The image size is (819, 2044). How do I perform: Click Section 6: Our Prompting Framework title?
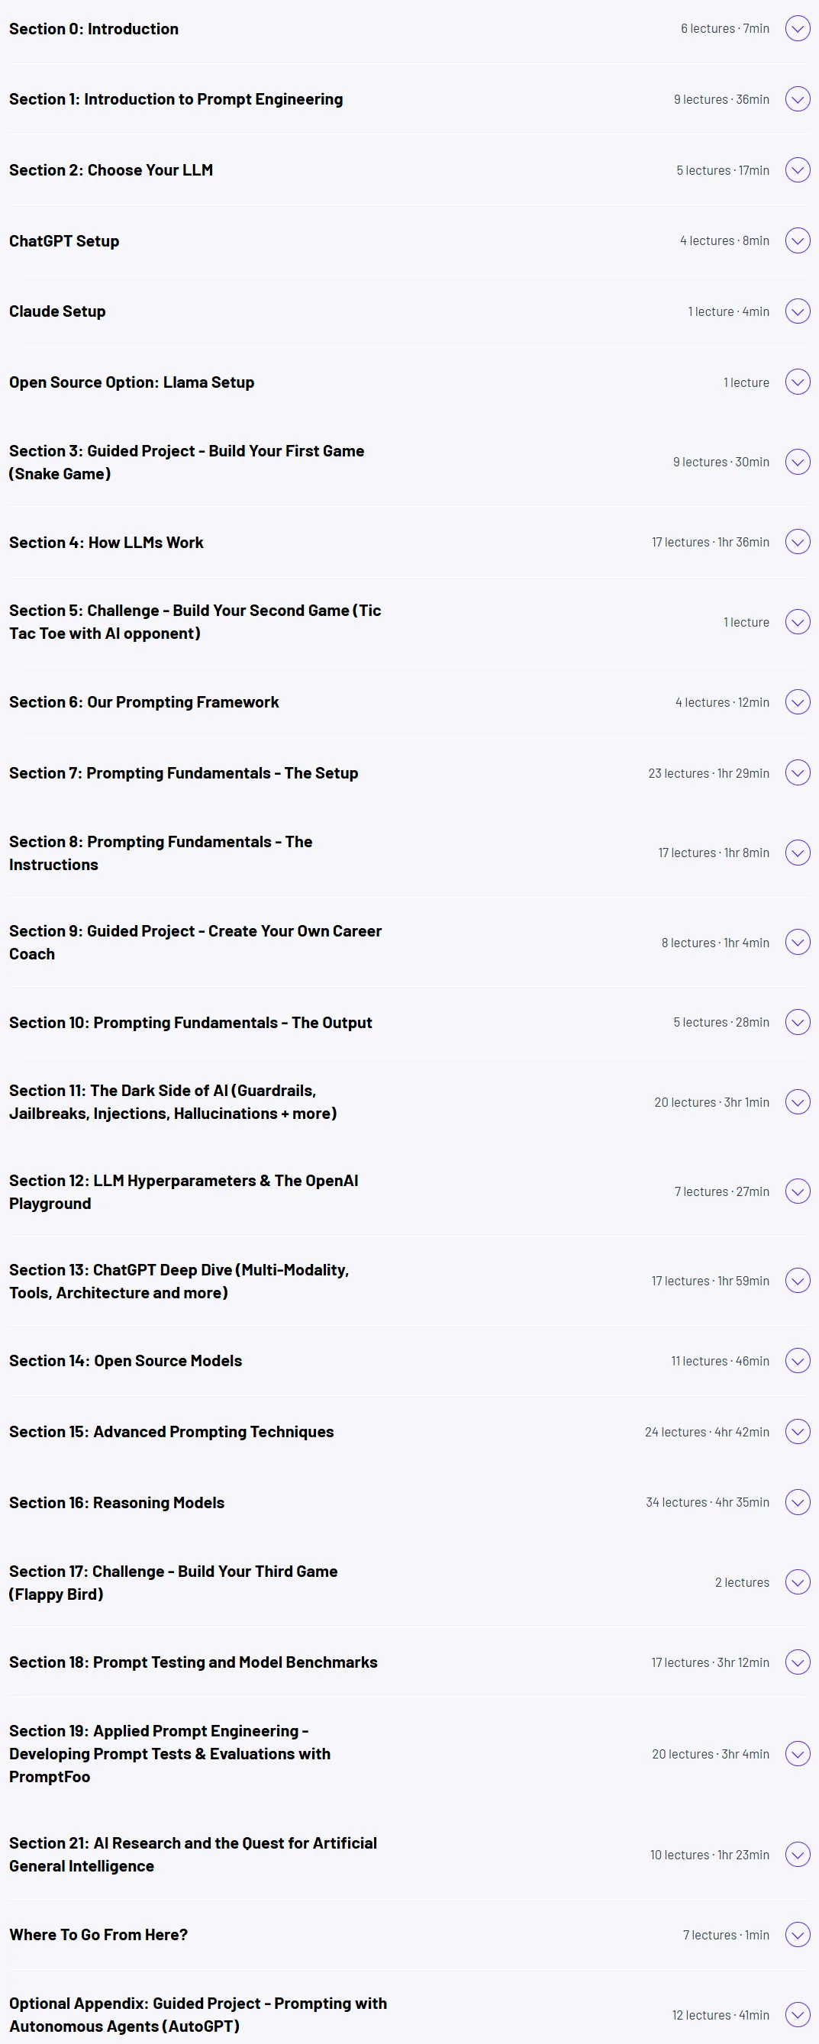pyautogui.click(x=143, y=702)
